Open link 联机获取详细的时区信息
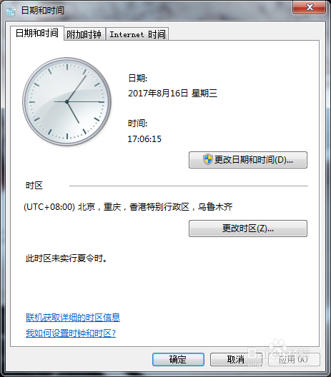 click(73, 317)
